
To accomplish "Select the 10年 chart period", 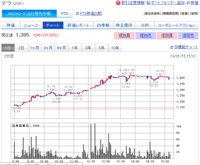I will pyautogui.click(x=115, y=48).
